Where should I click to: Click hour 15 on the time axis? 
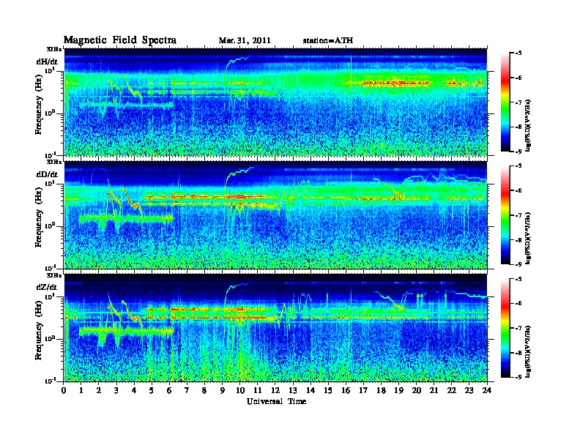click(x=329, y=390)
